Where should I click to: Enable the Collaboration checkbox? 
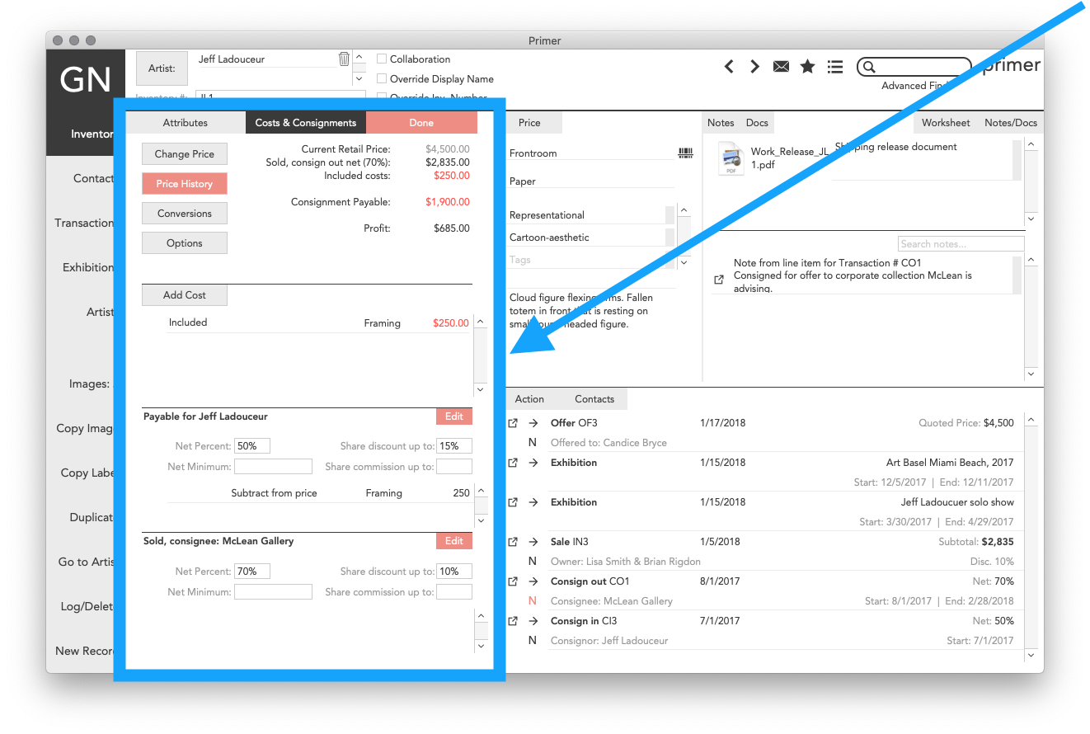point(382,59)
